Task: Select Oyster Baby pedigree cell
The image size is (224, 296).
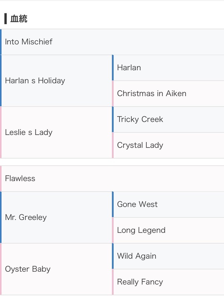Action: tap(56, 269)
